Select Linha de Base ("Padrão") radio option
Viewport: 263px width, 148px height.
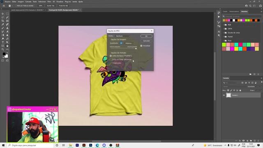click(111, 56)
